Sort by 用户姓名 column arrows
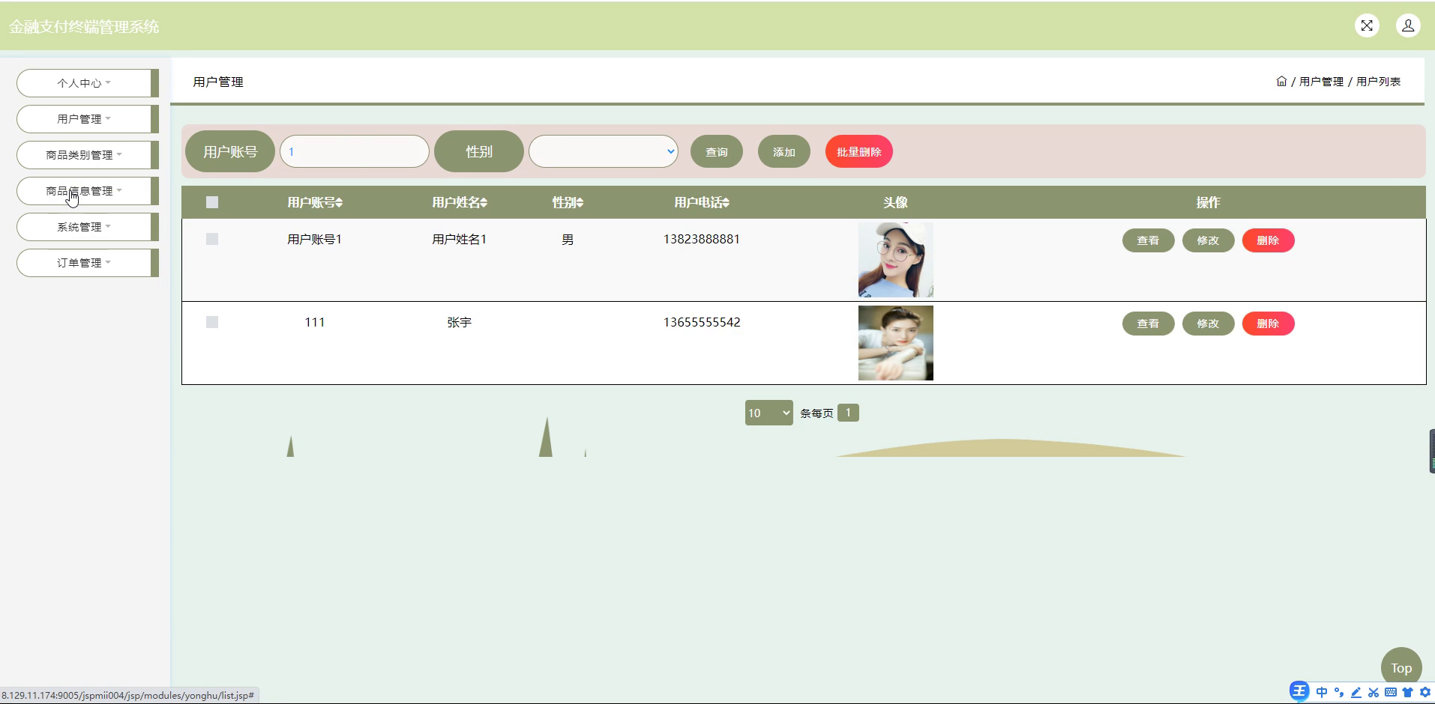 click(x=484, y=202)
